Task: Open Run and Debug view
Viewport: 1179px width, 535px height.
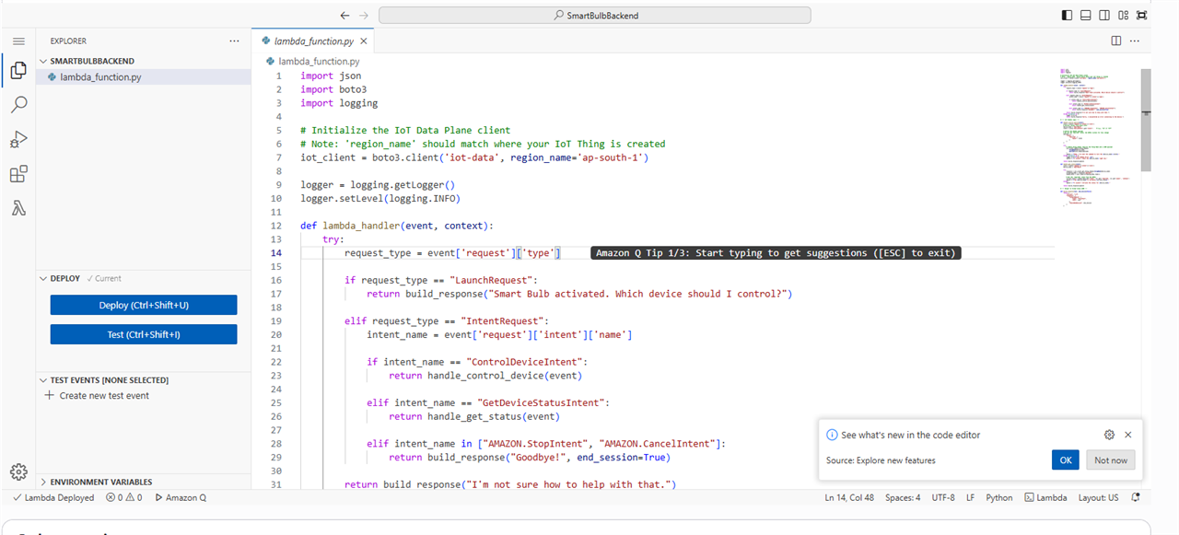Action: pyautogui.click(x=18, y=139)
